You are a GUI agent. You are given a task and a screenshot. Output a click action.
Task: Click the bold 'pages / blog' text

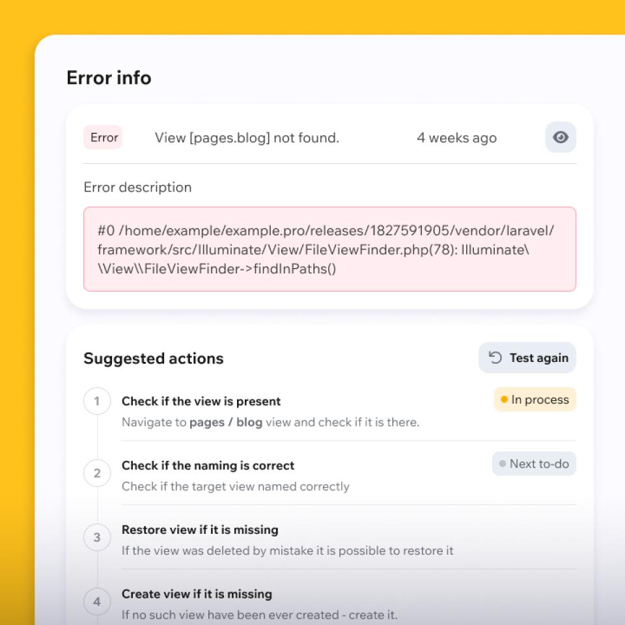point(226,422)
